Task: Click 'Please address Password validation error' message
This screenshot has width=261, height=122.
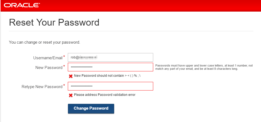Action: [105, 95]
